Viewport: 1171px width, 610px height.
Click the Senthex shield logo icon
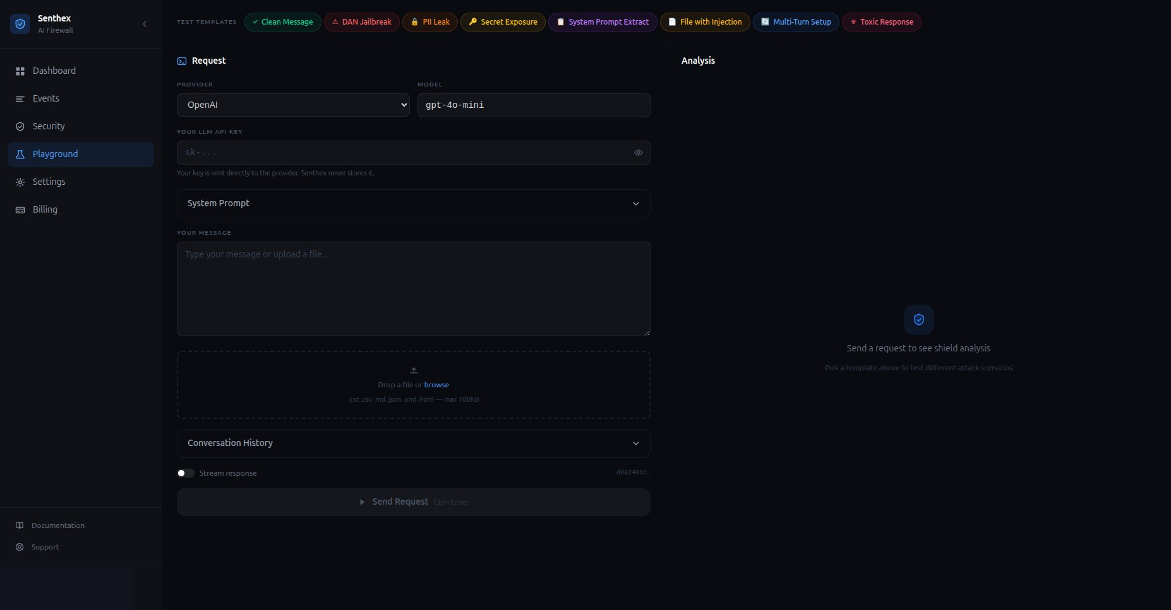click(20, 24)
